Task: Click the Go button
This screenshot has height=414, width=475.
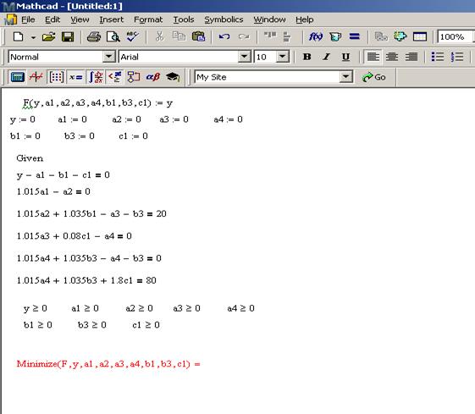Action: point(374,77)
